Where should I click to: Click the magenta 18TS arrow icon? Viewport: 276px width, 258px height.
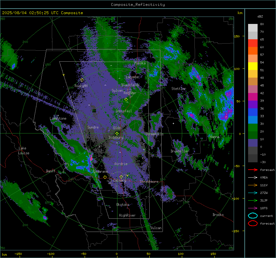[253, 208]
